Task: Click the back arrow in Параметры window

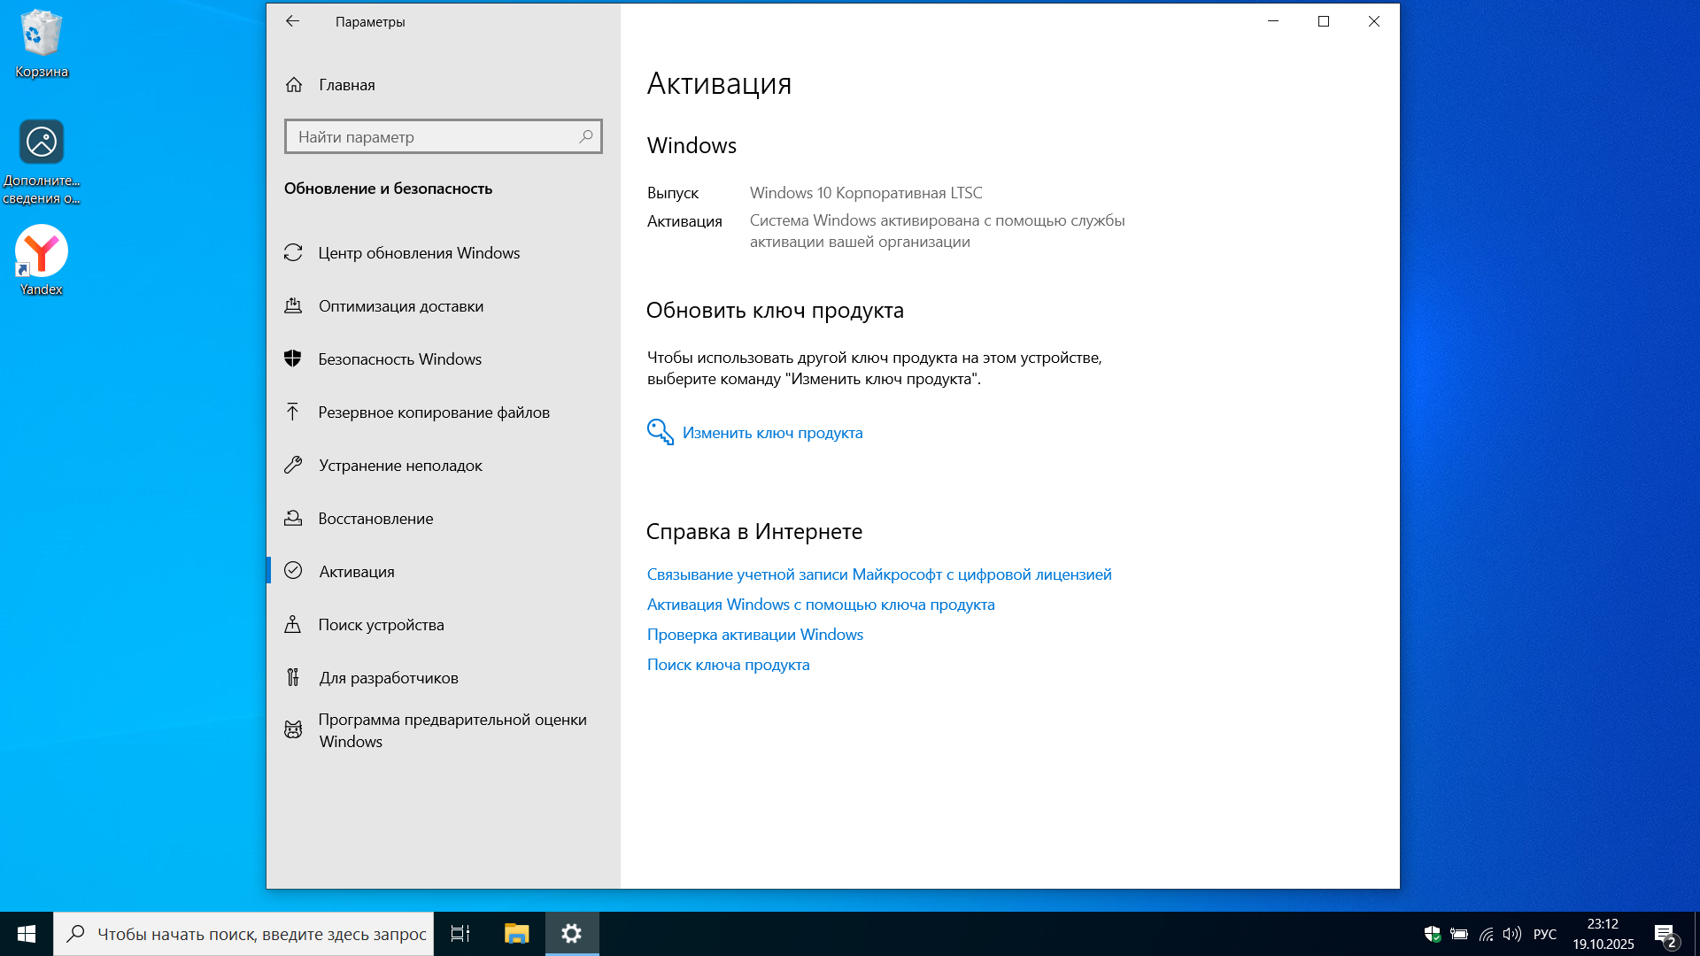Action: 293,21
